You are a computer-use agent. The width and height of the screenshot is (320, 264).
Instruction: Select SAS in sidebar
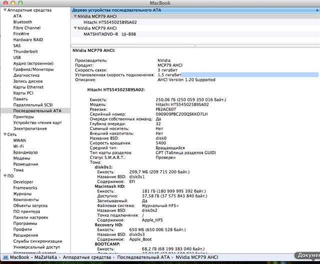pyautogui.click(x=17, y=45)
